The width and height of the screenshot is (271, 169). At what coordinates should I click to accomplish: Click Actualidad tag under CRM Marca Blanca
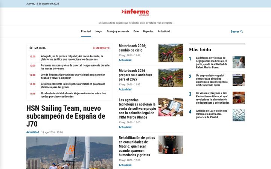pyautogui.click(x=125, y=127)
